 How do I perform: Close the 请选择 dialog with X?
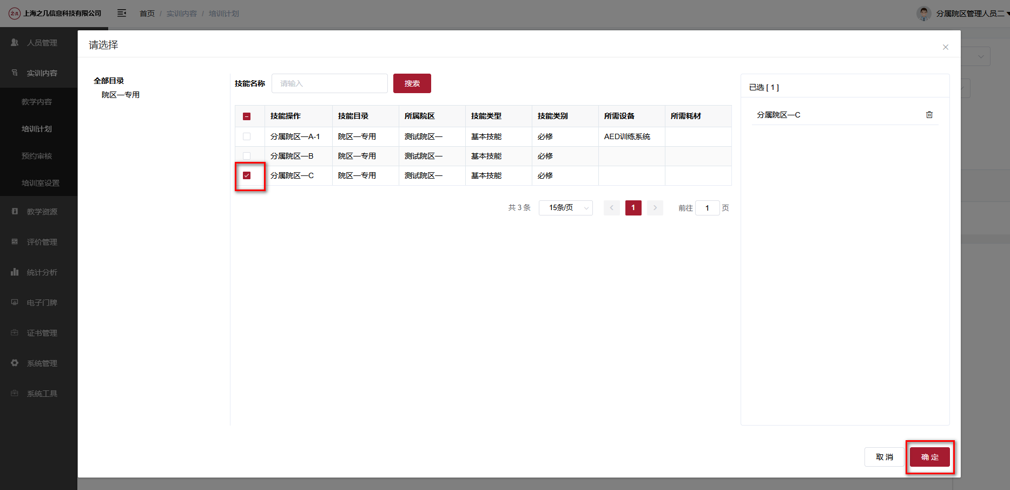coord(946,47)
